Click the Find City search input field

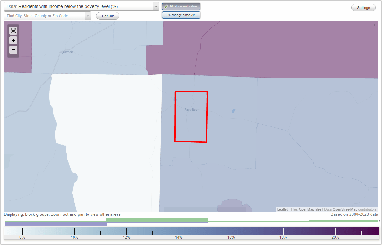[x=45, y=15]
